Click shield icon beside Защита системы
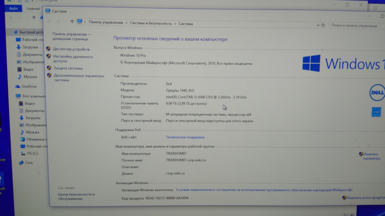 49,68
